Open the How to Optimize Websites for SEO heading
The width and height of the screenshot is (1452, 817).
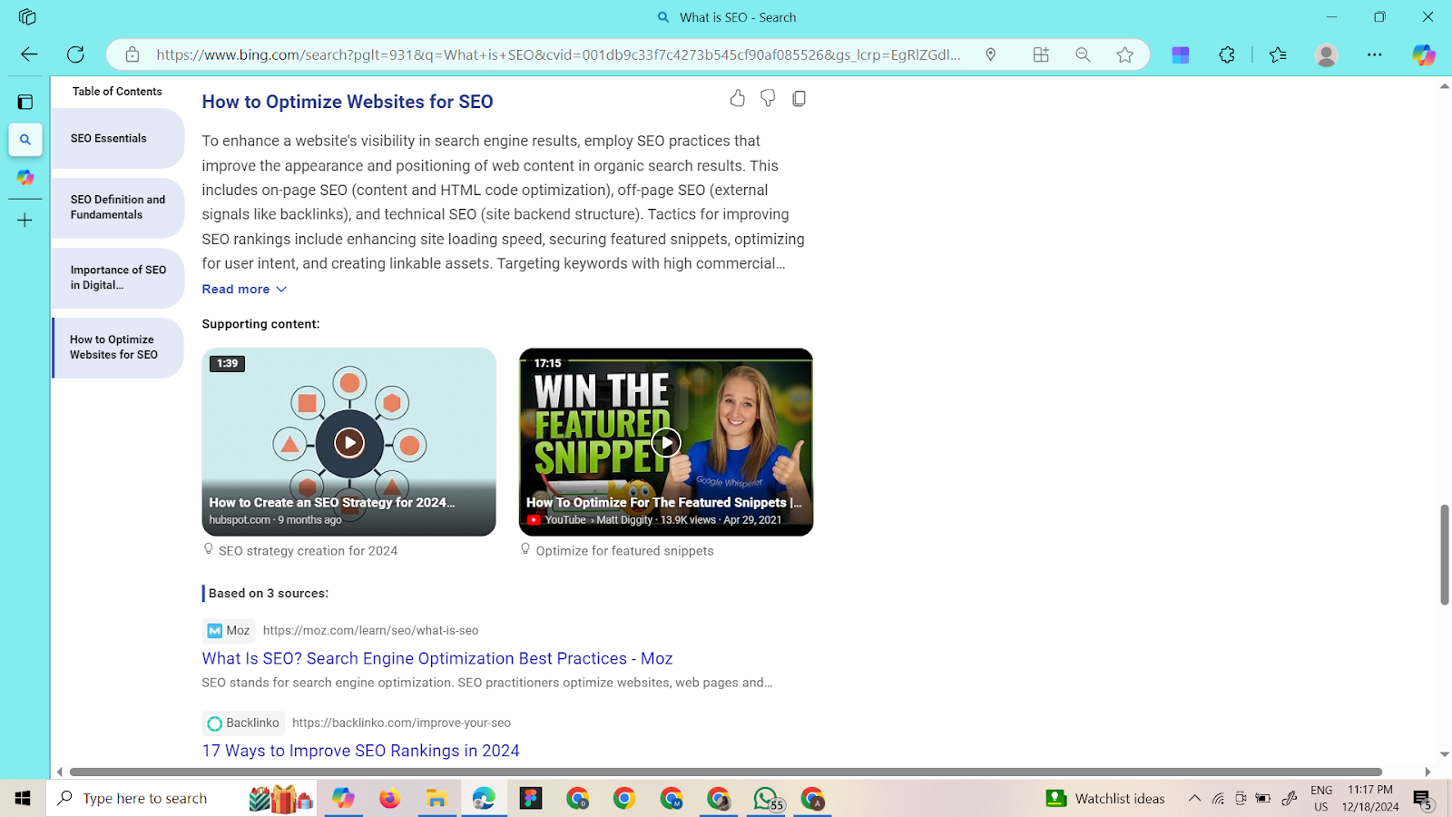(348, 102)
